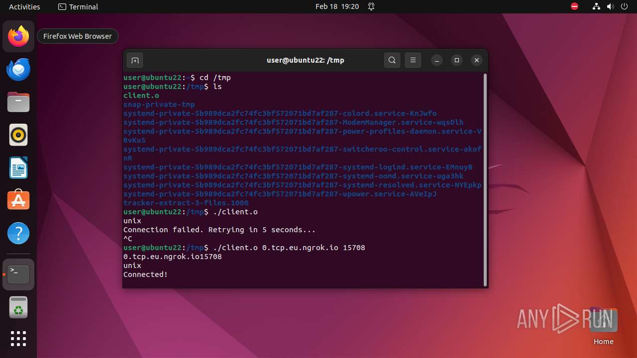
Task: Click the notification bell icon
Action: point(371,6)
